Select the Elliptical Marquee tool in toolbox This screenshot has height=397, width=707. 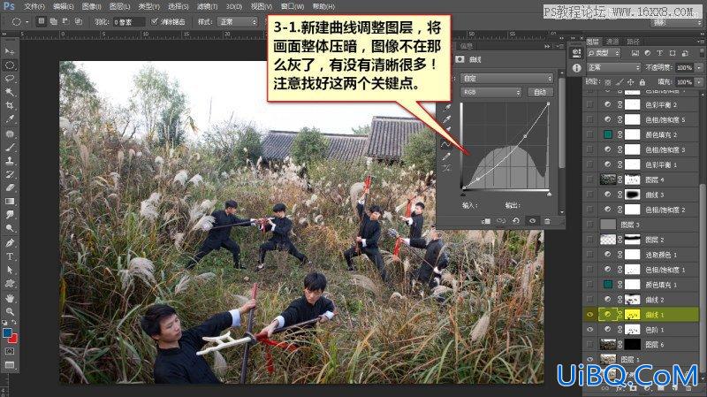coord(10,65)
